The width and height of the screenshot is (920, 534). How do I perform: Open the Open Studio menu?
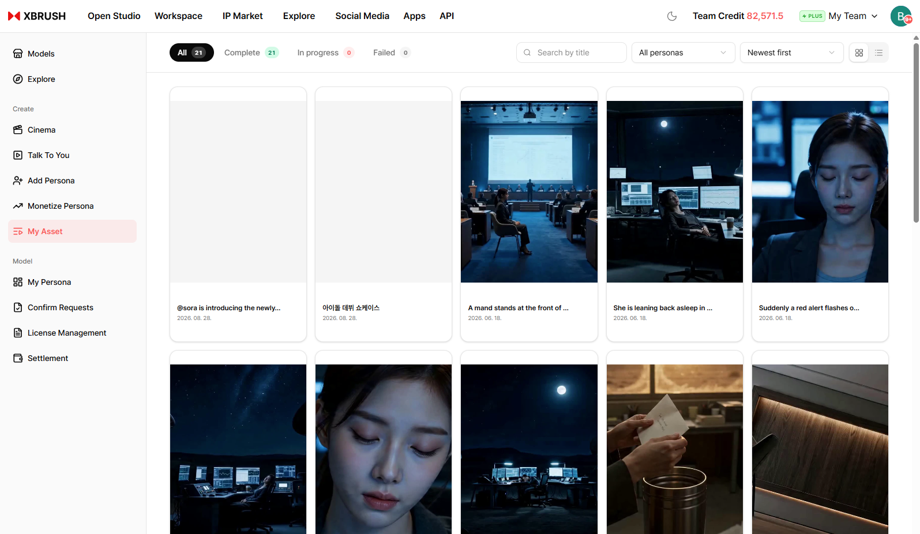point(114,16)
